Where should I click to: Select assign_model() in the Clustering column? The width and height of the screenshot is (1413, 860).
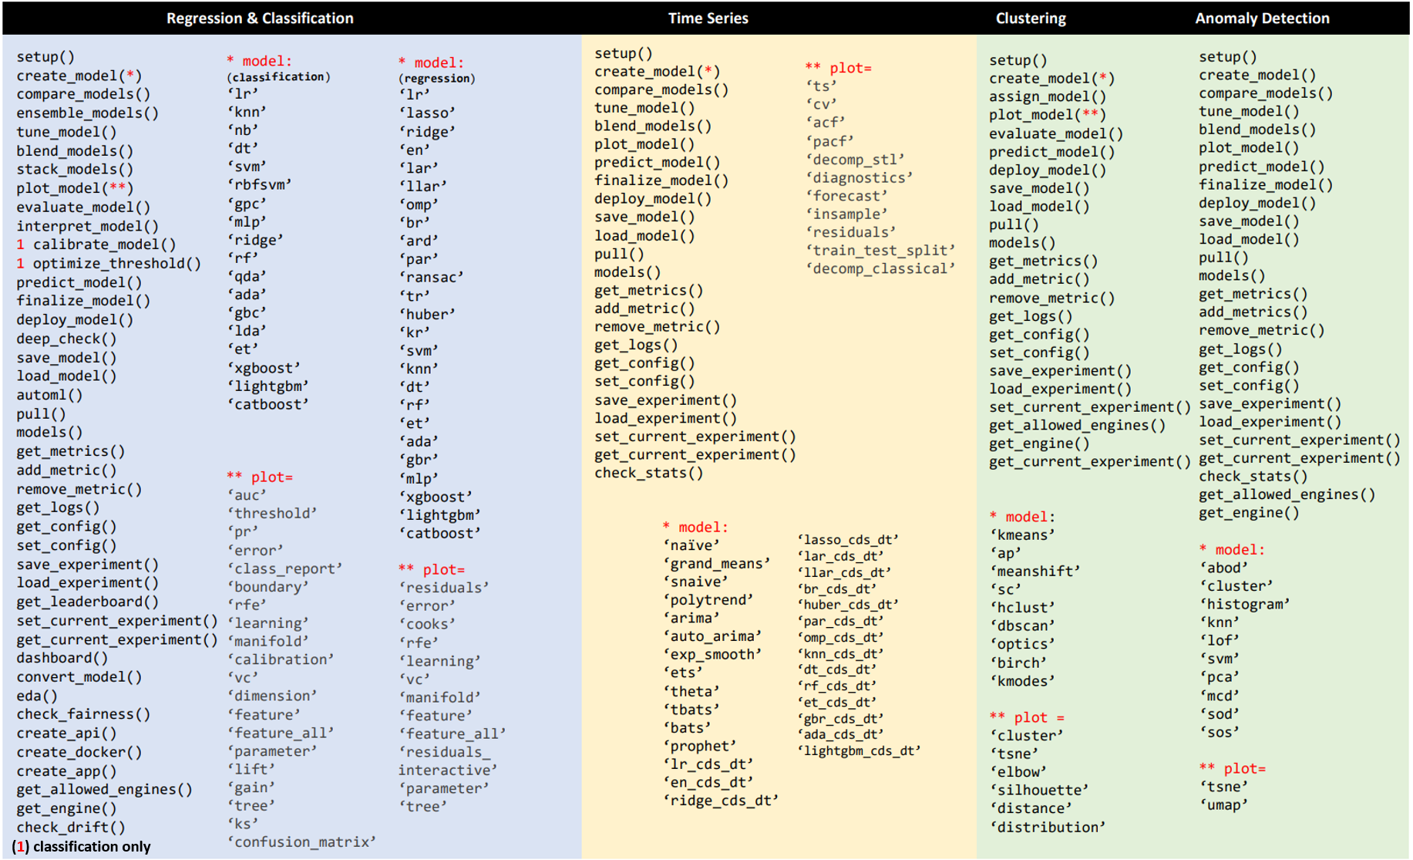coord(1048,96)
